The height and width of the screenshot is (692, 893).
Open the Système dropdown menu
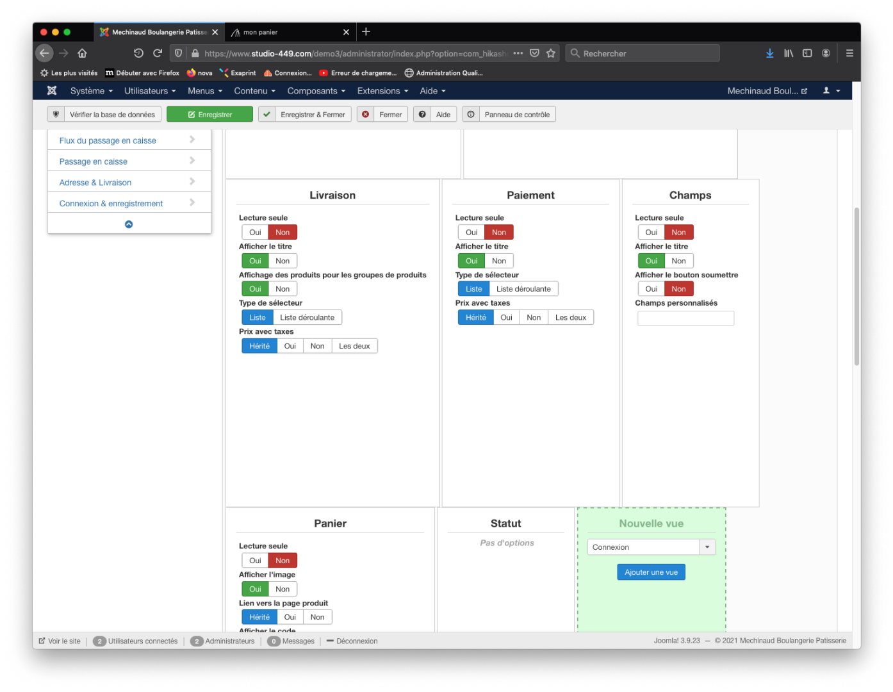point(92,91)
